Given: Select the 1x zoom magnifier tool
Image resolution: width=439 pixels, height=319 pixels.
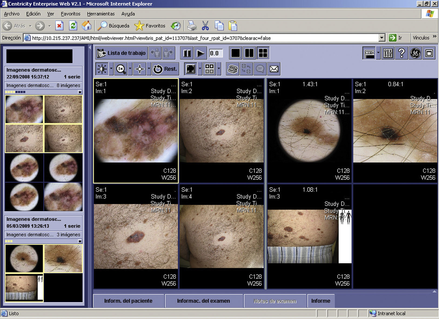Looking at the screenshot, I should (x=120, y=69).
